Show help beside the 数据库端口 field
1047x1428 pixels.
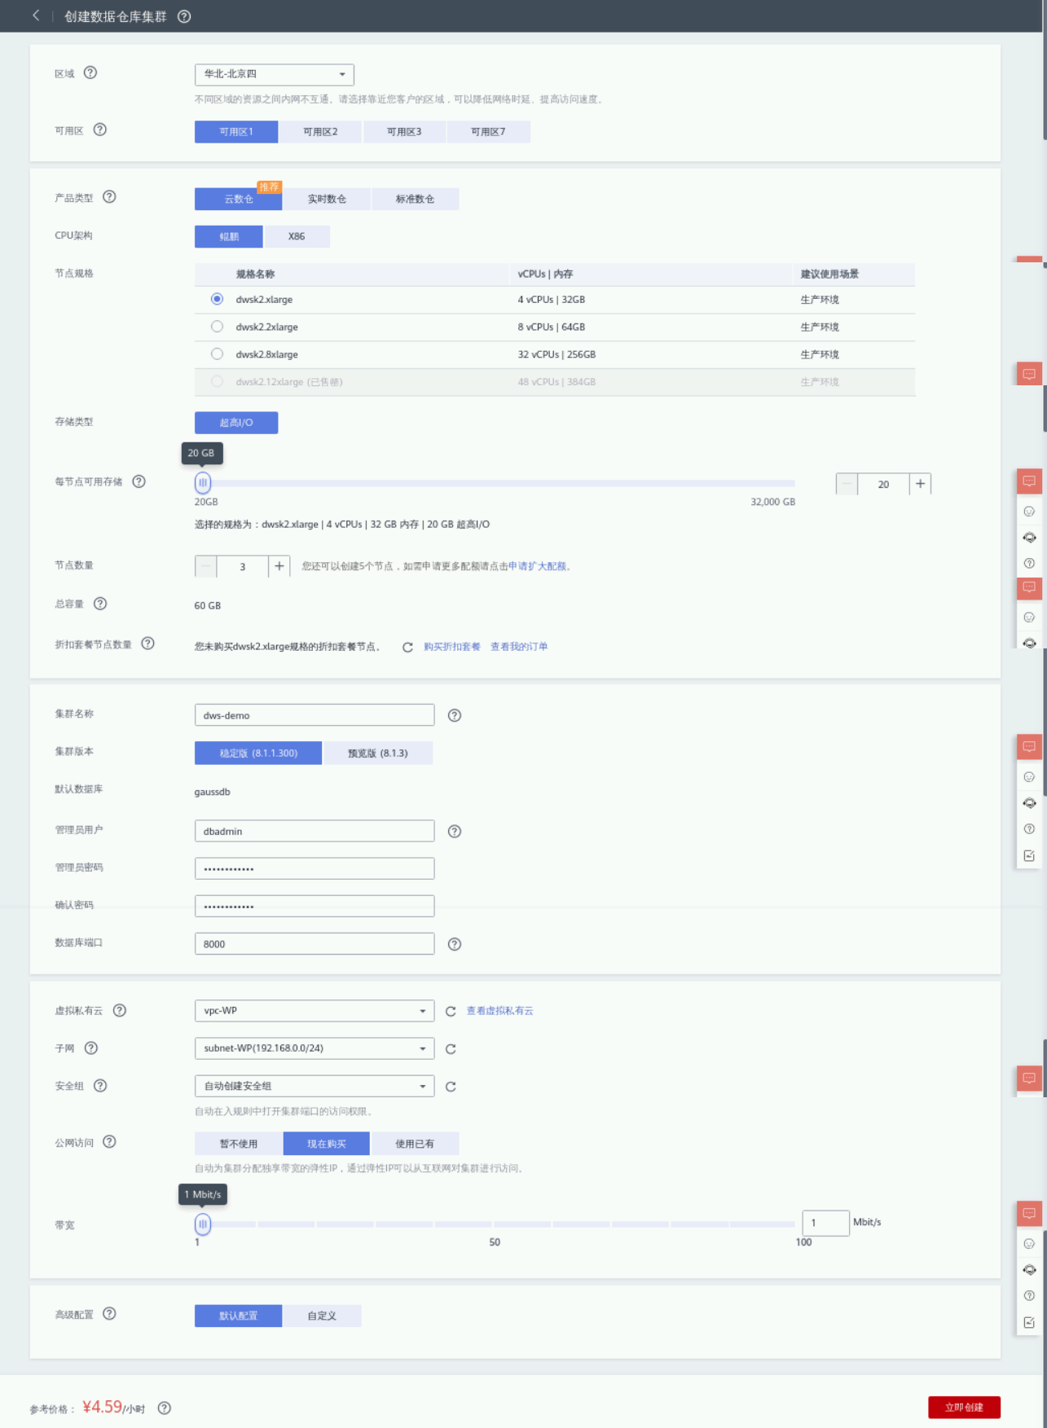point(455,944)
